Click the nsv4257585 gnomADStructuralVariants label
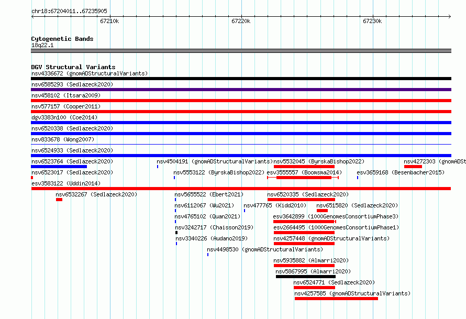The height and width of the screenshot is (319, 466). [352, 293]
